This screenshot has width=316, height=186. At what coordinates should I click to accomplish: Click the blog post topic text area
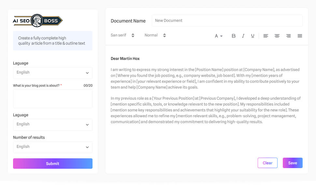pos(52,99)
